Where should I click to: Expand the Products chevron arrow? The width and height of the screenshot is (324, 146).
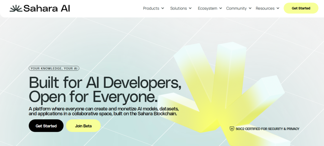tap(163, 8)
